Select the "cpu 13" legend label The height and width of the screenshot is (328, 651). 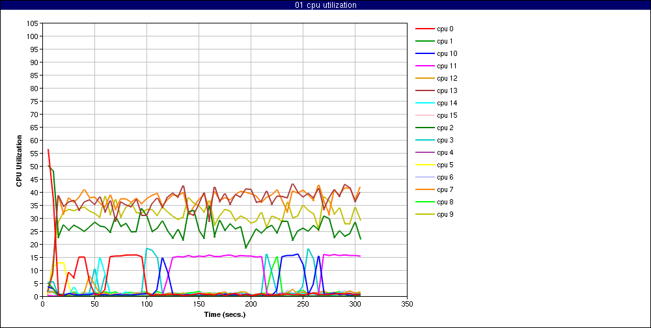pos(447,91)
